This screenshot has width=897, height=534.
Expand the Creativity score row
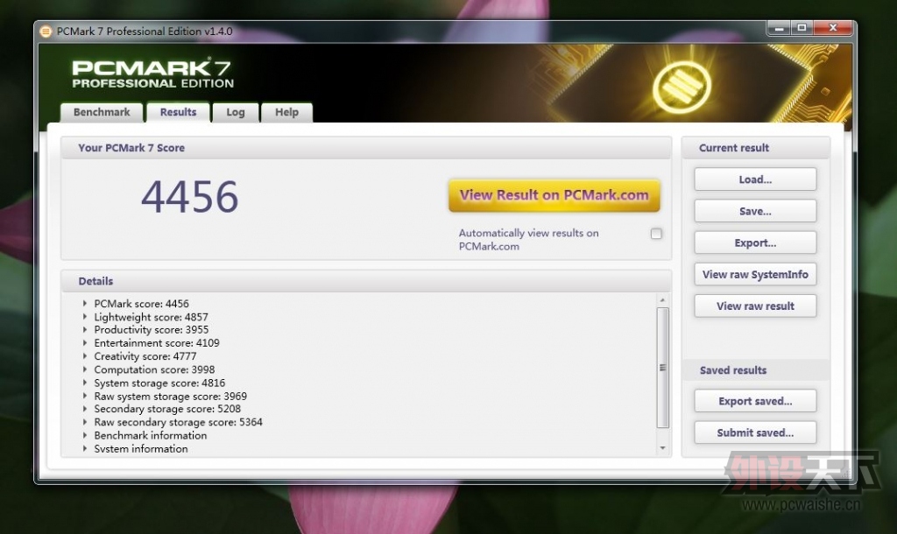(85, 356)
